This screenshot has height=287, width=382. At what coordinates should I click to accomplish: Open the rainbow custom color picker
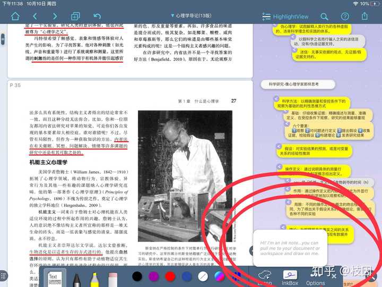[220, 276]
